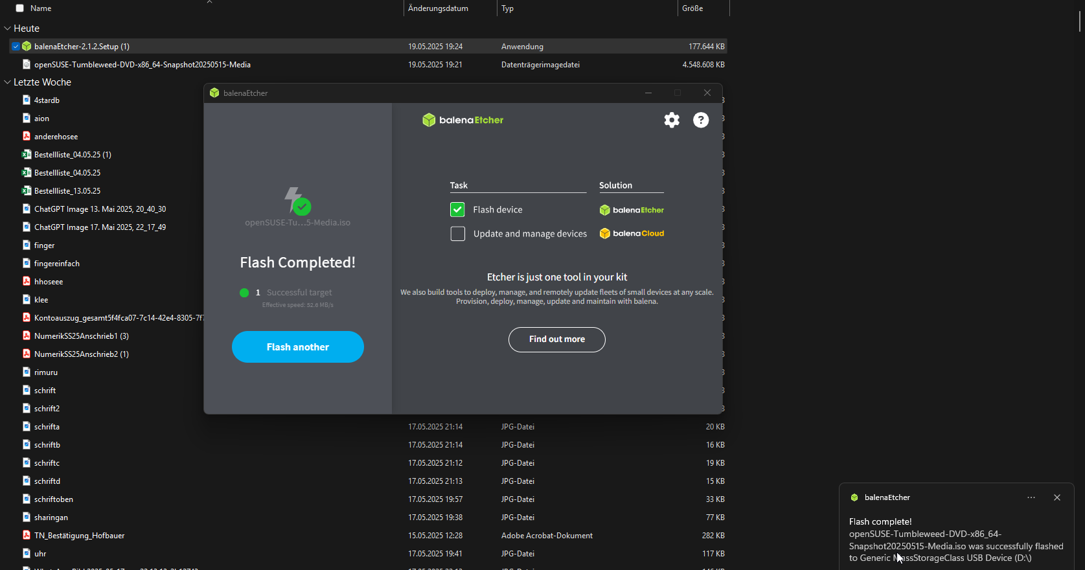Uncheck the balenaEtcher-2.1.2.Setup file checkbox
The image size is (1085, 570).
pyautogui.click(x=16, y=46)
